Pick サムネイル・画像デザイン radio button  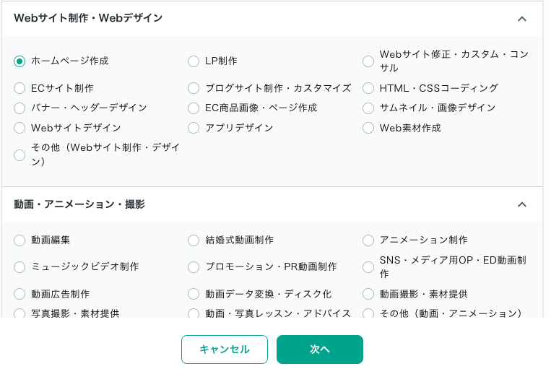pyautogui.click(x=368, y=108)
